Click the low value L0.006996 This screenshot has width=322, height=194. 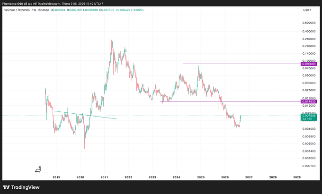point(90,10)
